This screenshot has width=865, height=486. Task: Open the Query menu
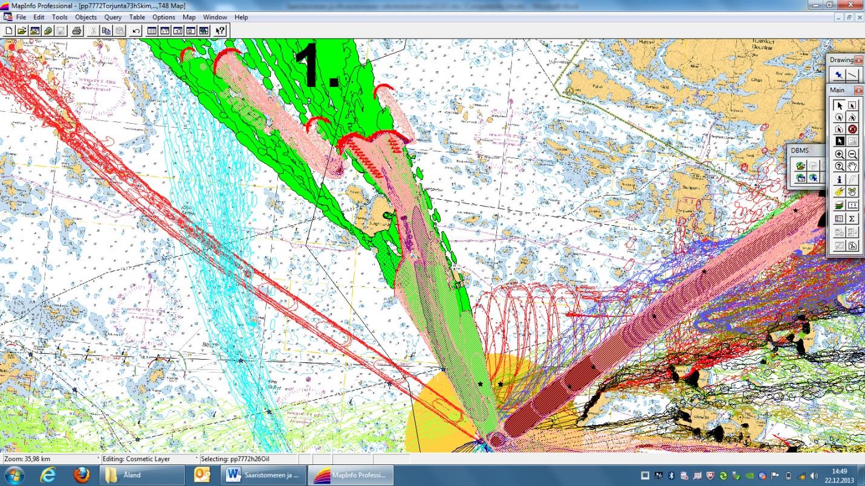tap(113, 18)
